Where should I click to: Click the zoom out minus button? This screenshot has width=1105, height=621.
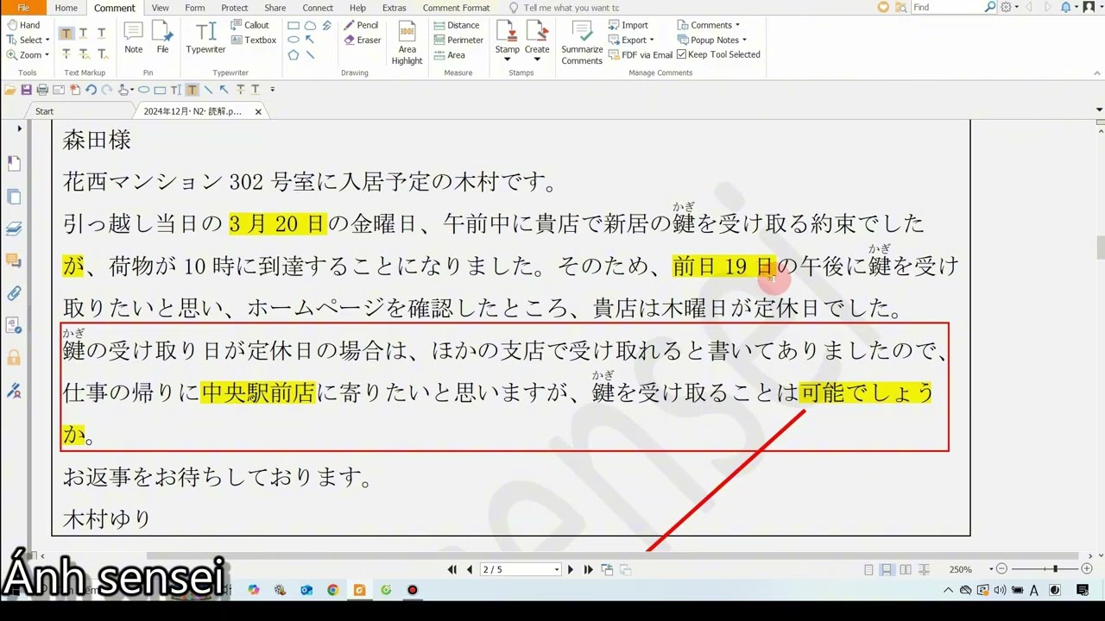pos(1001,569)
